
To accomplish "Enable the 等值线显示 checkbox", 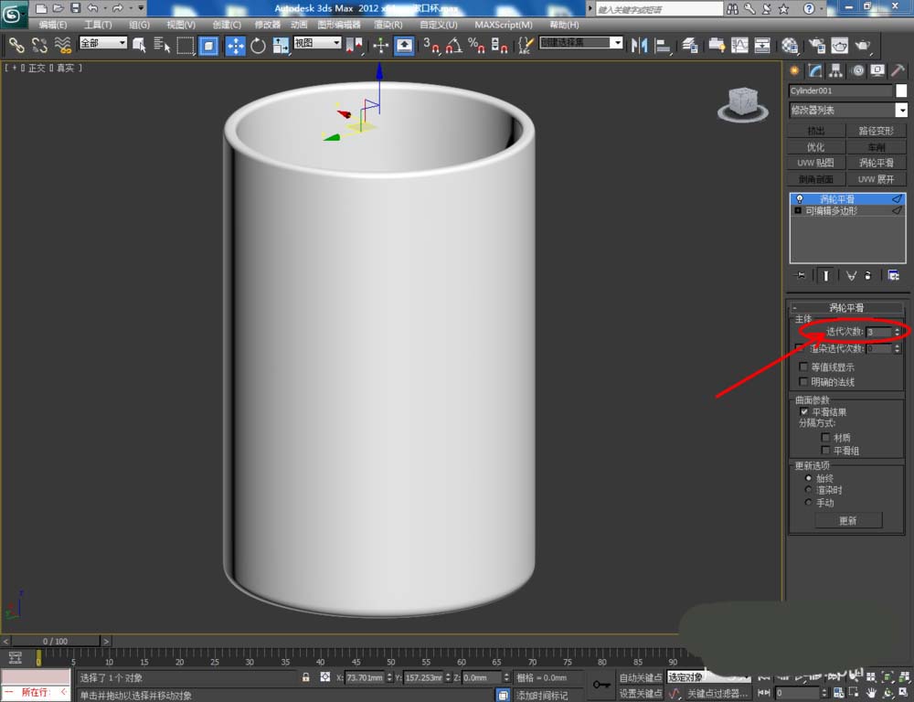I will (x=804, y=367).
